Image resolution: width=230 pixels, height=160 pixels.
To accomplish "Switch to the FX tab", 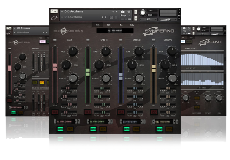I will coord(121,25).
